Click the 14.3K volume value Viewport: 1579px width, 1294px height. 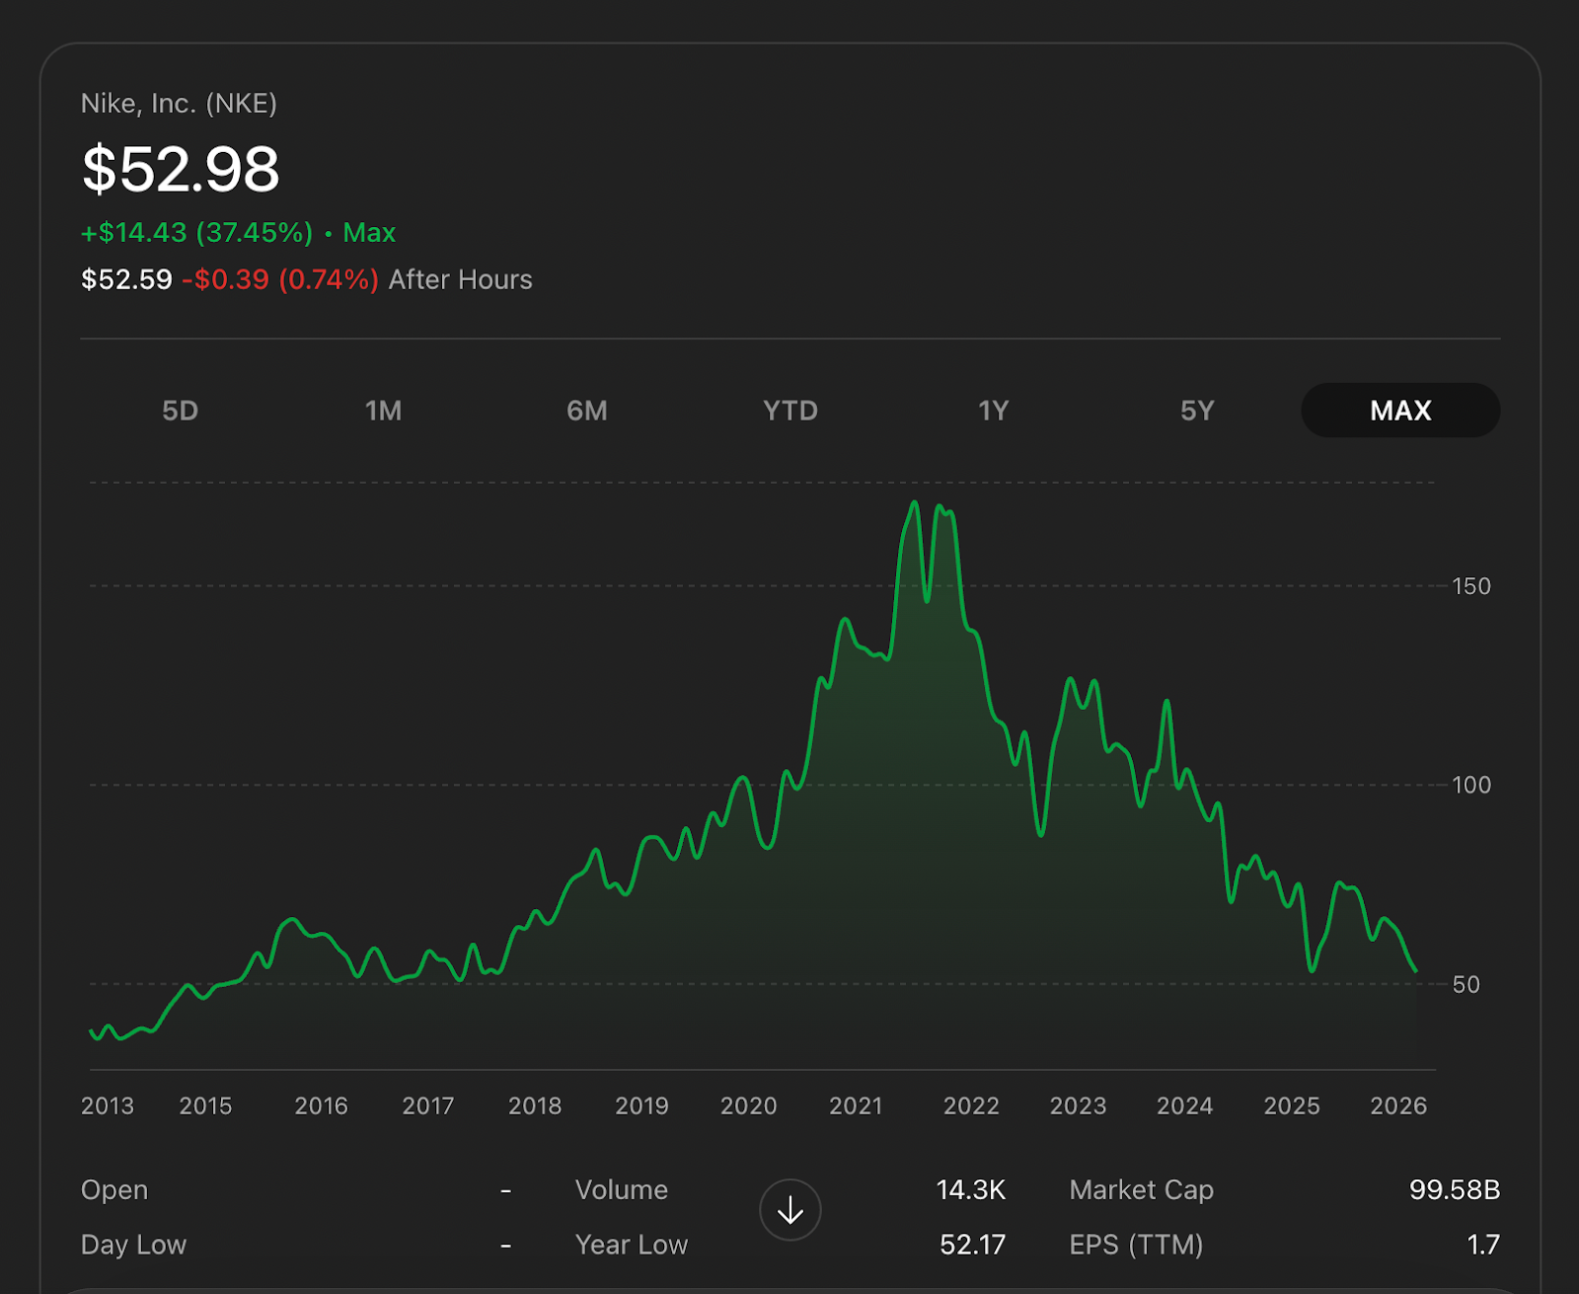[971, 1190]
